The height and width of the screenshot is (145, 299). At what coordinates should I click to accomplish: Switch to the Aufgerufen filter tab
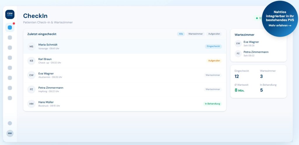214,34
